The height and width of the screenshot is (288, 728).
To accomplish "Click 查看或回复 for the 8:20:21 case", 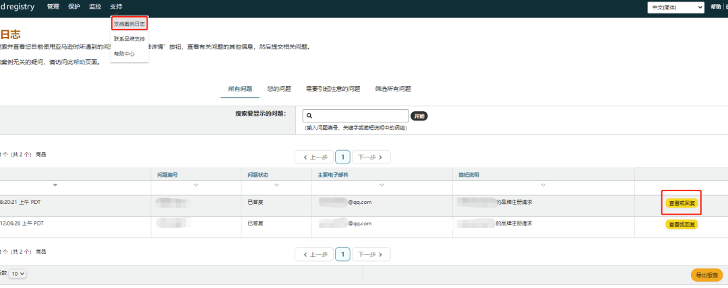I will pos(681,203).
